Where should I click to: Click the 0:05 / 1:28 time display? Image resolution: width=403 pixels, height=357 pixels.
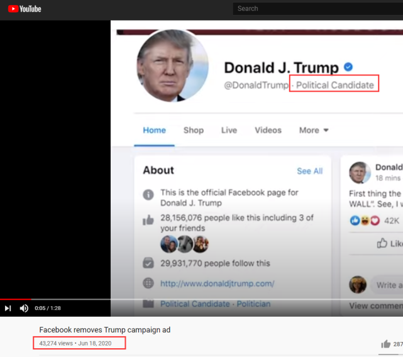click(x=48, y=308)
